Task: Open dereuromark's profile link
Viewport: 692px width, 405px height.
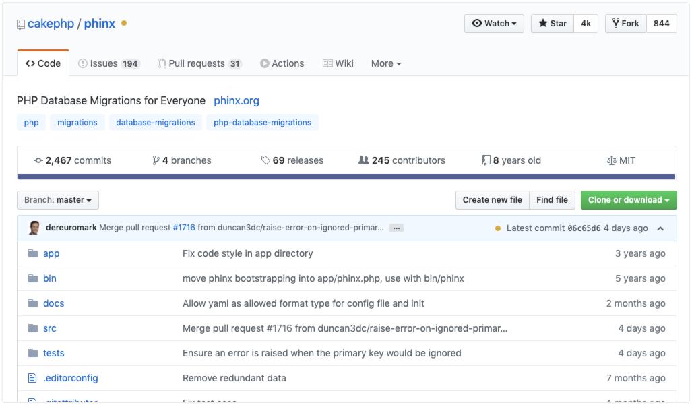Action: point(71,228)
